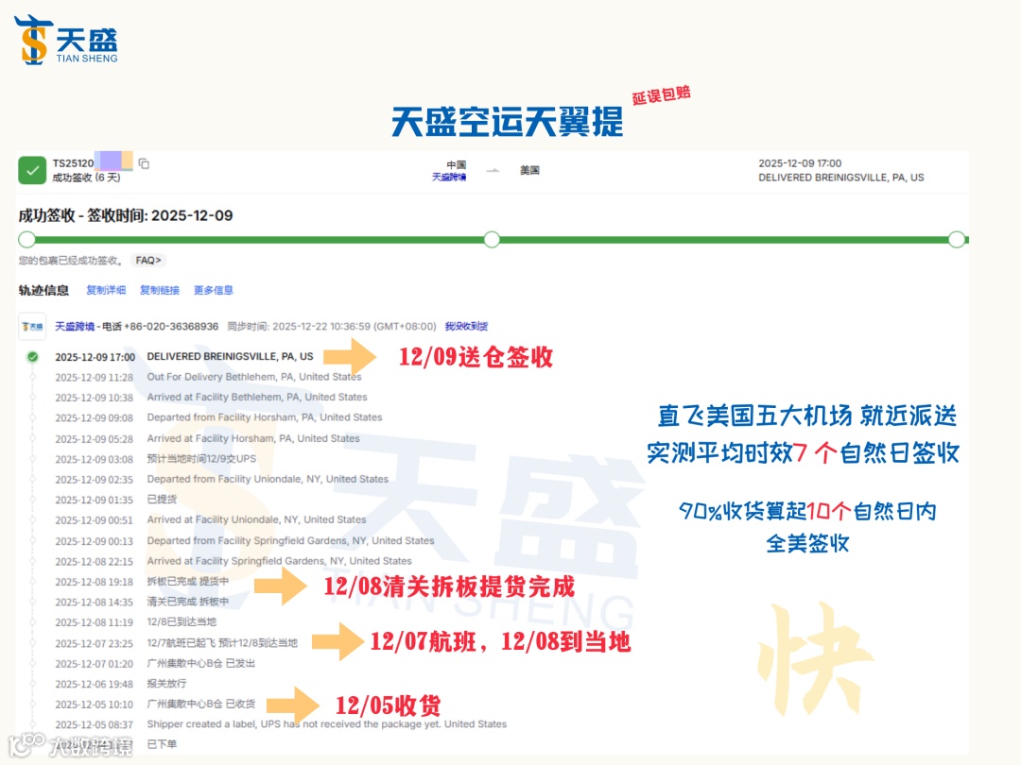Click the final progress bar node
The width and height of the screenshot is (1021, 765).
pos(957,239)
